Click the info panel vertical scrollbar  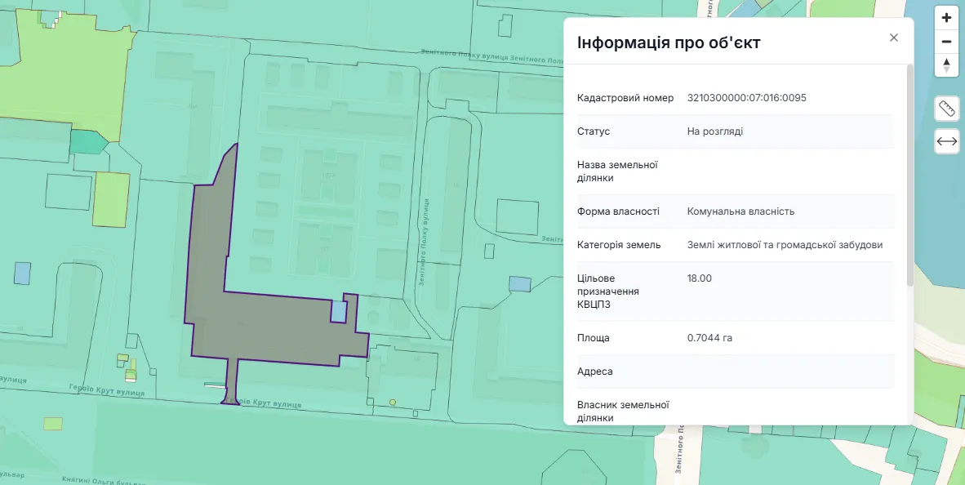(910, 176)
